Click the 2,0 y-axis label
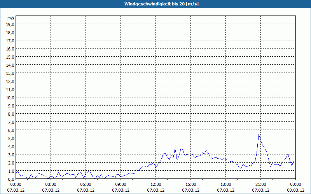311x194 pixels. tap(11, 163)
